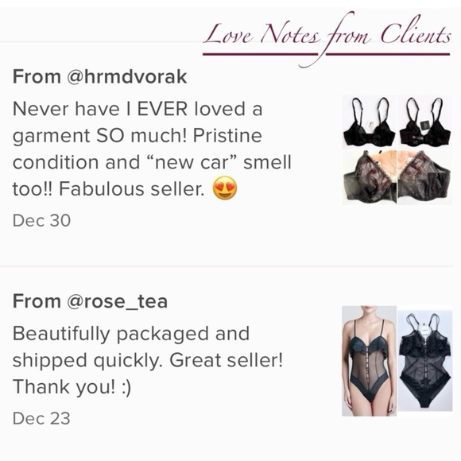Open the flat-lay black bodysuit thumbnail
This screenshot has width=461, height=461.
pyautogui.click(x=425, y=361)
